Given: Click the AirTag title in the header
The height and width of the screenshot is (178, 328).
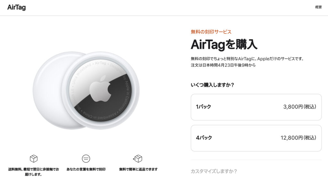Looking at the screenshot, I should point(16,7).
